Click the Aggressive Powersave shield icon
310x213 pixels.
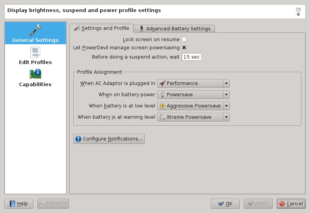[x=163, y=106]
